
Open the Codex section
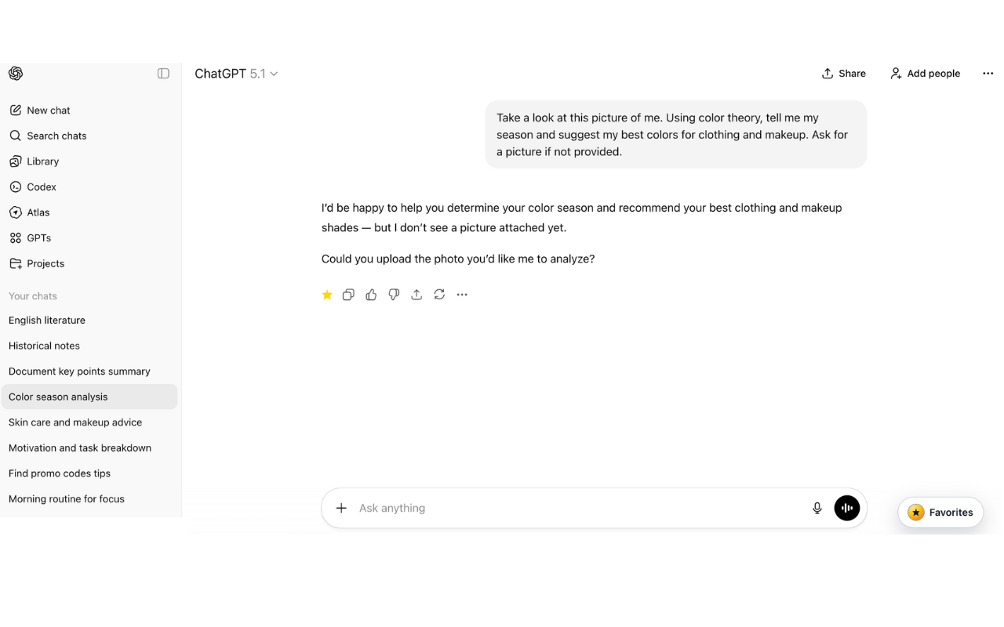point(42,187)
